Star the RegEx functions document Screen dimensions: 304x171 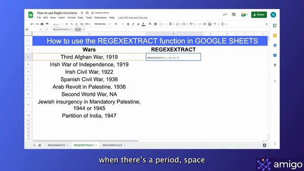pyautogui.click(x=82, y=13)
